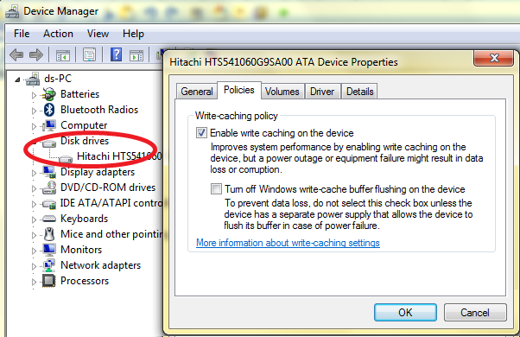Select the ds-PC computer icon
Screen dimensions: 520x337
33,79
